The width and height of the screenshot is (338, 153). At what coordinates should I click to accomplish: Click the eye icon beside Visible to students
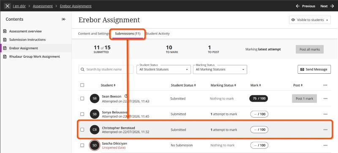click(293, 20)
